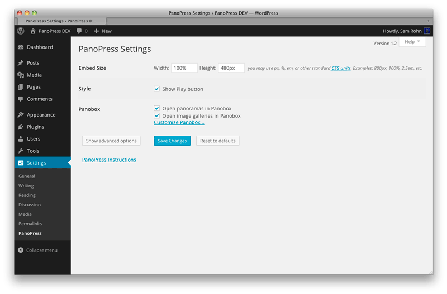Image resolution: width=447 pixels, height=294 pixels.
Task: Click the Save Changes button
Action: (172, 141)
